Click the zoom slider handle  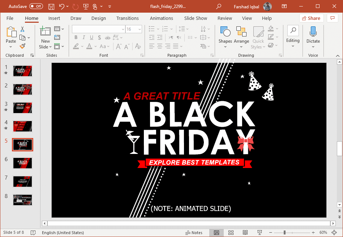point(285,233)
